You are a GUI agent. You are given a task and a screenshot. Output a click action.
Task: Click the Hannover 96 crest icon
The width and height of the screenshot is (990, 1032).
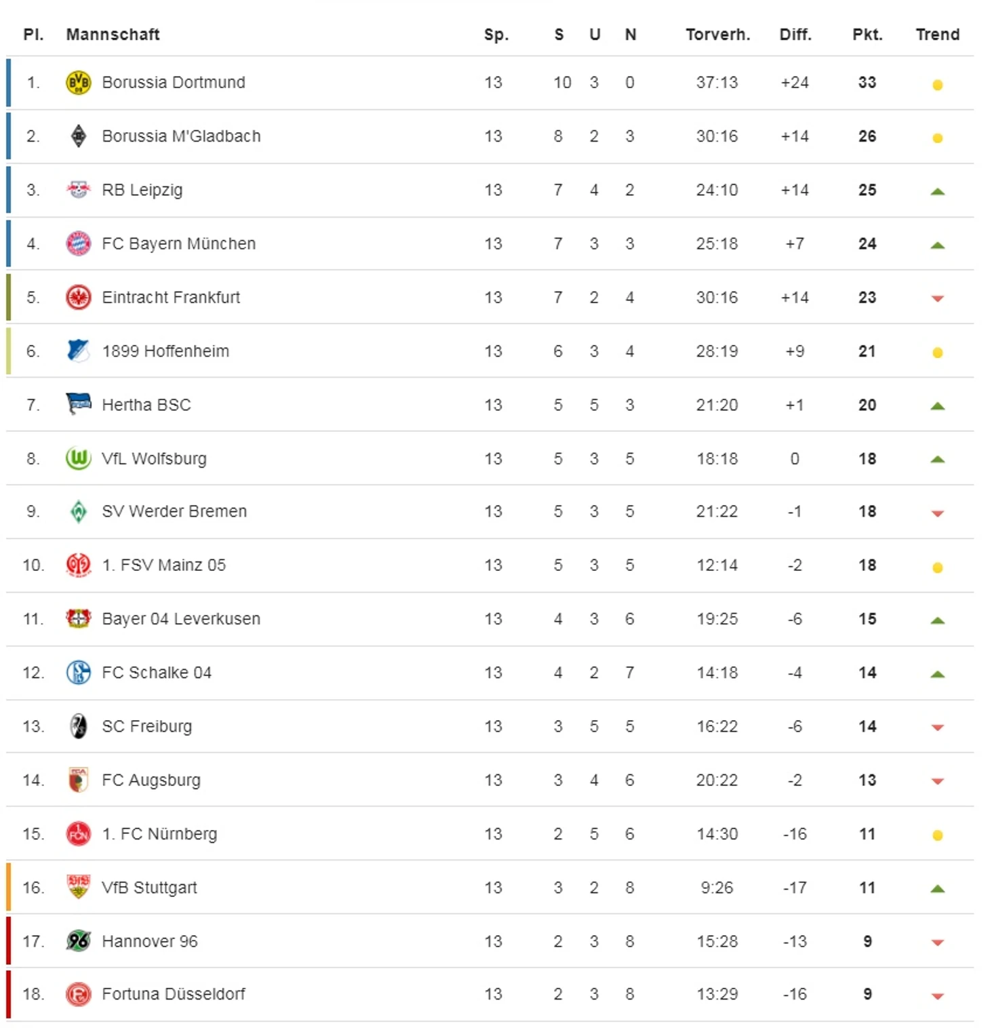79,940
